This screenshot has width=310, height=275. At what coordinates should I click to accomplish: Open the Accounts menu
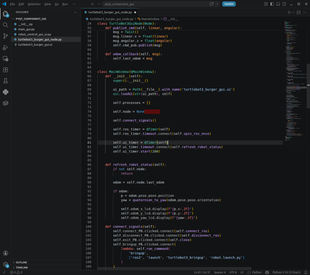(x=5, y=253)
